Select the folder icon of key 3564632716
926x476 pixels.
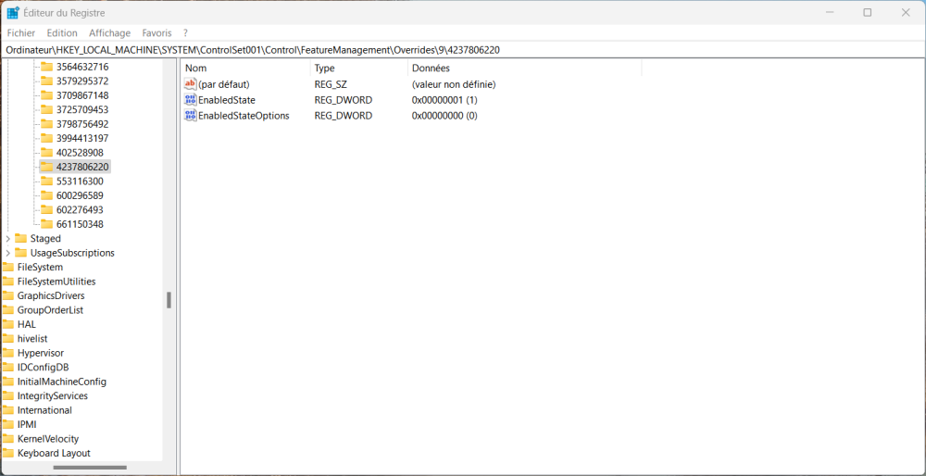coord(46,67)
